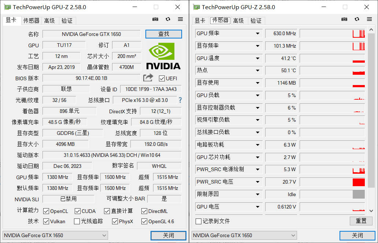This screenshot has width=378, height=243.
Task: Open the 验证 tab in the sensors window
Action: [x=256, y=21]
